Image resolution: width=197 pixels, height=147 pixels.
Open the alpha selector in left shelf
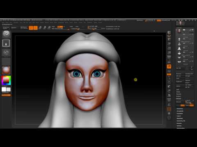point(6,52)
